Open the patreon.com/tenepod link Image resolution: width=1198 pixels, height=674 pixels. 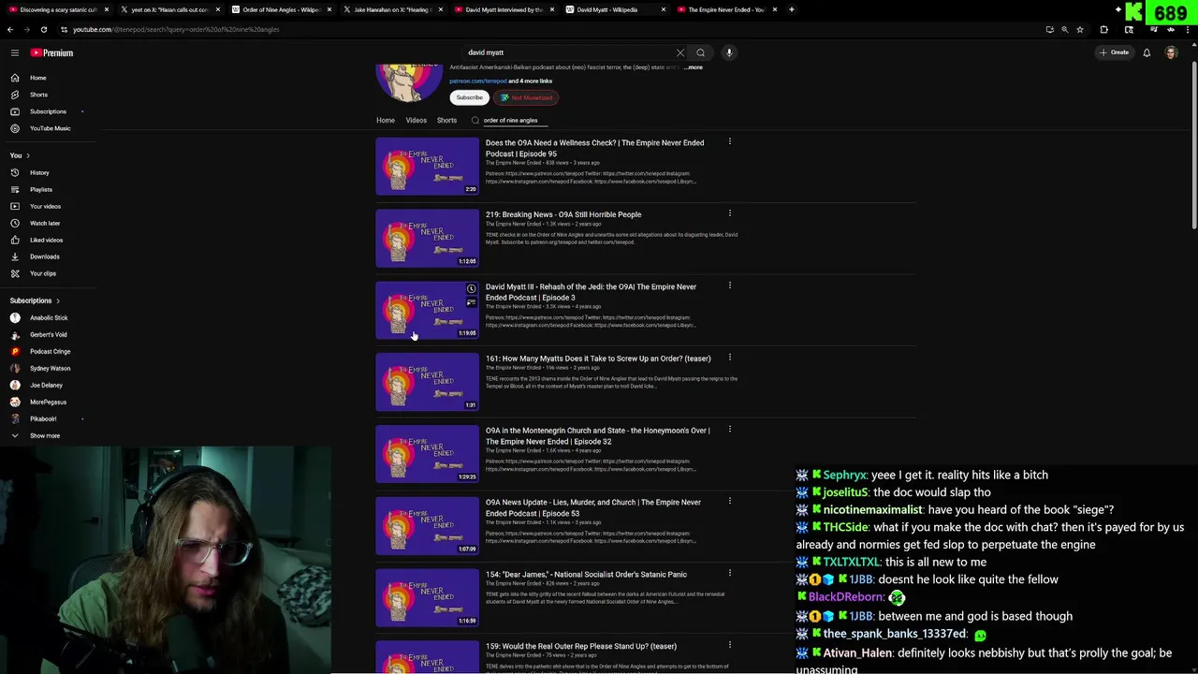[x=477, y=81]
